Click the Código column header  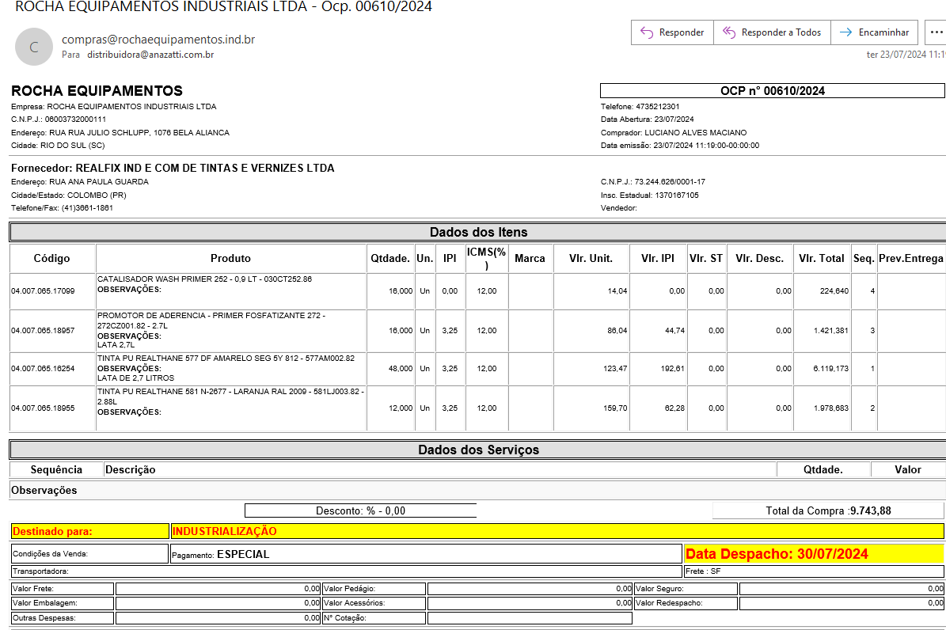(x=52, y=258)
